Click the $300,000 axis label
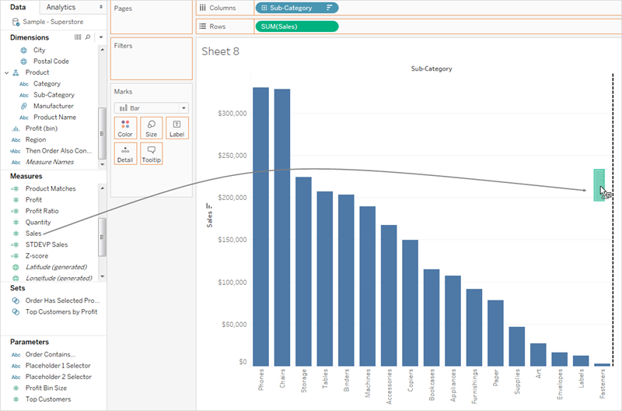 [x=232, y=114]
